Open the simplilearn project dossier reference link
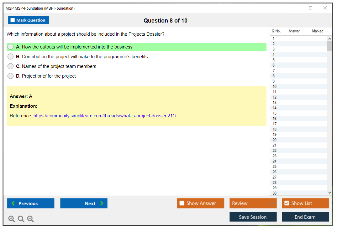Viewport: 337px width, 230px height. (105, 116)
